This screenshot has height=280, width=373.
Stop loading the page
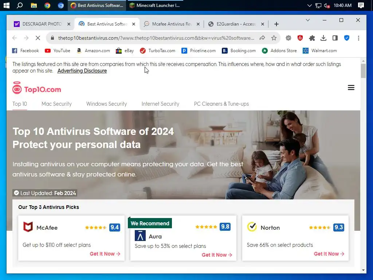pos(38,38)
